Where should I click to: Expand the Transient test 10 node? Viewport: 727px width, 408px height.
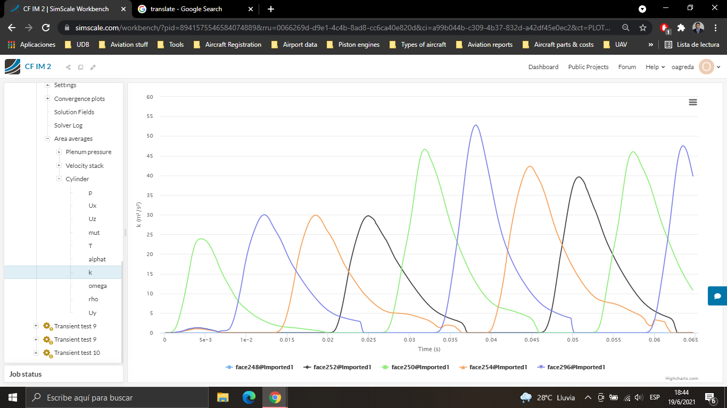(x=36, y=353)
